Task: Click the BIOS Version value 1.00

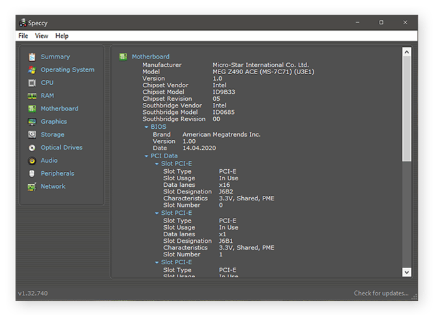Action: tap(189, 141)
